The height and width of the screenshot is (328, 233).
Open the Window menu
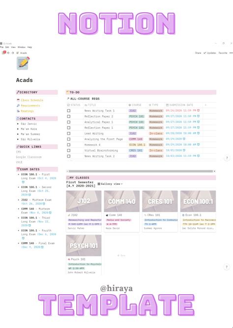point(22,47)
